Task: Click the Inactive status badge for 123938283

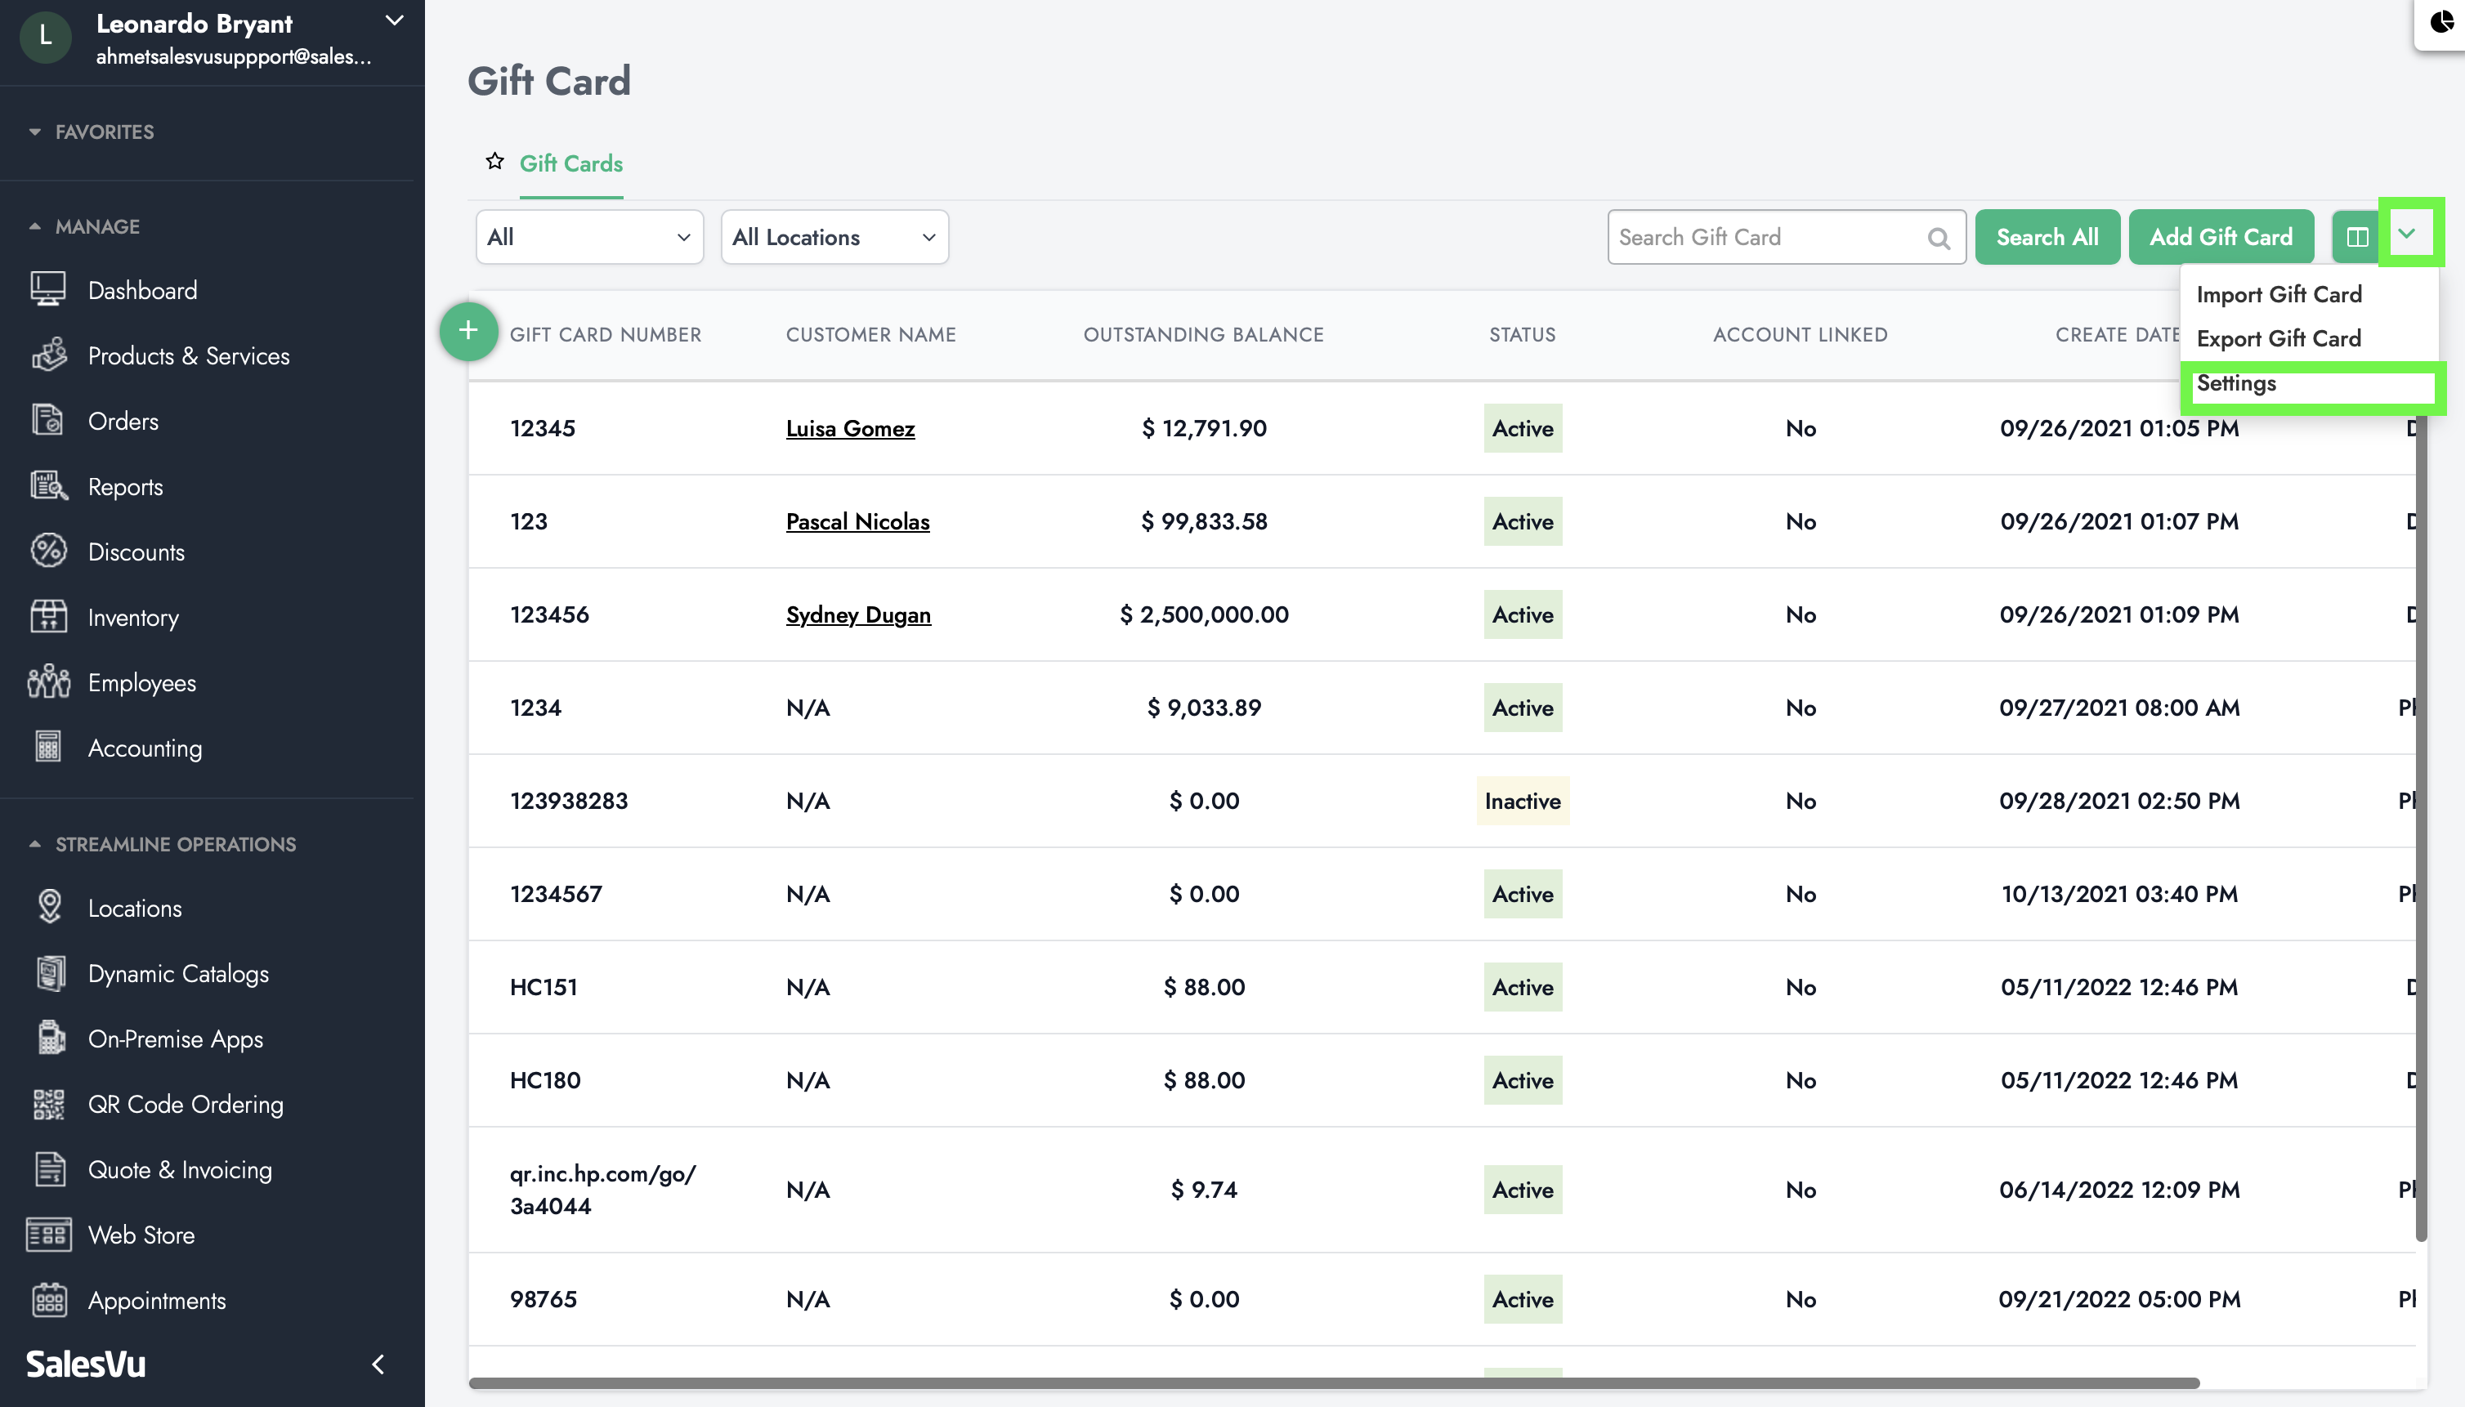Action: pos(1523,800)
